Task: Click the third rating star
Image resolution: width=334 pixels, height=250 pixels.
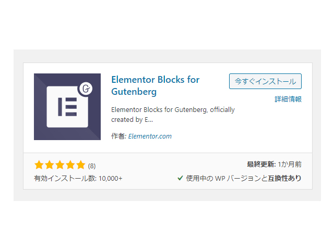Action: [x=60, y=165]
